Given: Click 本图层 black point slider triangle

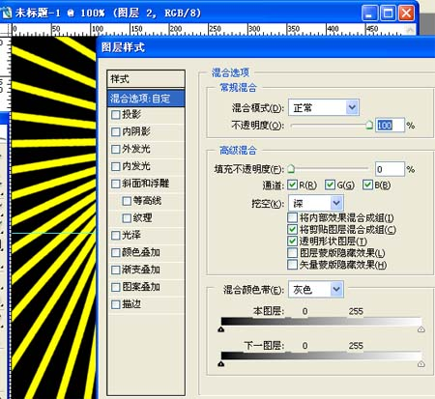Looking at the screenshot, I should 221,329.
